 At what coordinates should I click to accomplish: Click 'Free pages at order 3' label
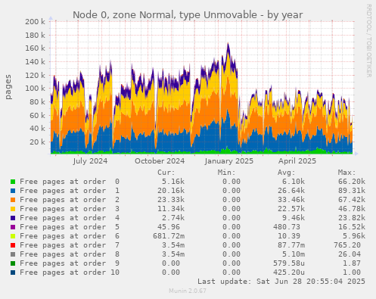click(70, 209)
